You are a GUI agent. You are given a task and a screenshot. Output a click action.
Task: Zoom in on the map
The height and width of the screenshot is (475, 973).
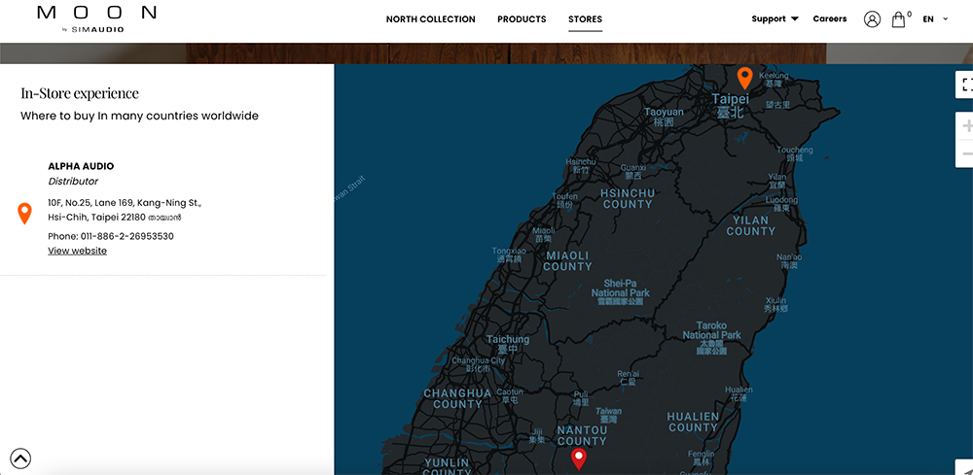(965, 126)
